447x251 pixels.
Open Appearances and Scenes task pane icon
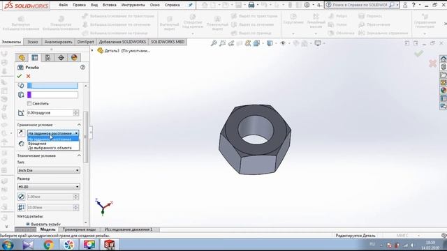[x=444, y=91]
